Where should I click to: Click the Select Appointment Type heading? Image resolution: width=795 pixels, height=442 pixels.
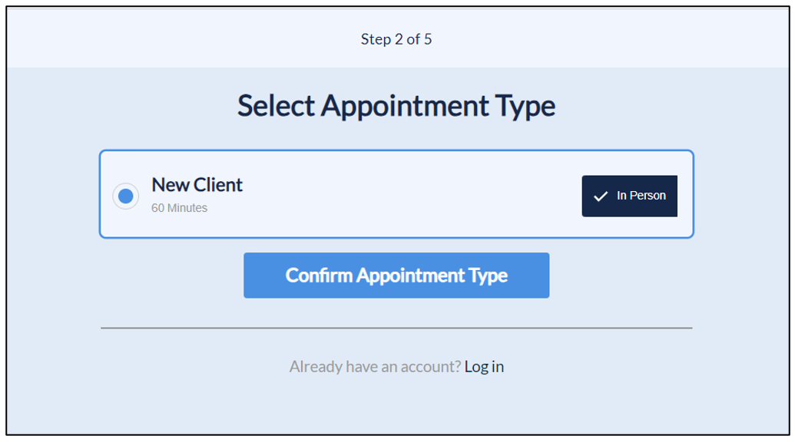(396, 106)
